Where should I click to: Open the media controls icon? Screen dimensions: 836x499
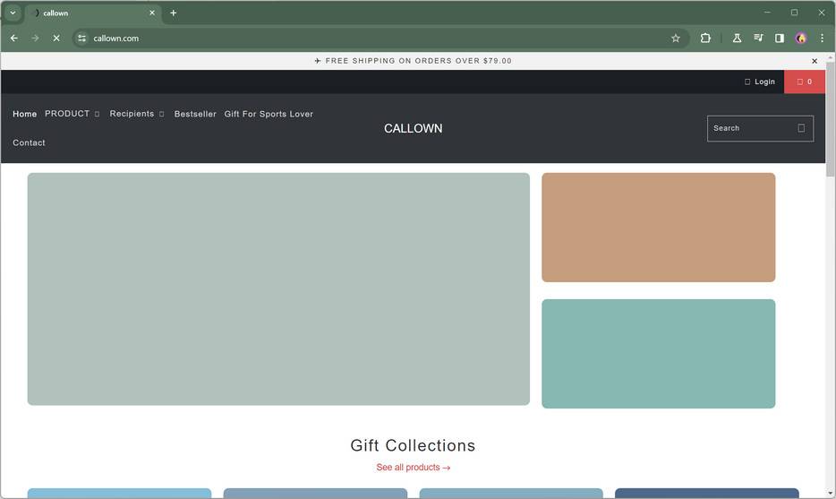click(758, 38)
